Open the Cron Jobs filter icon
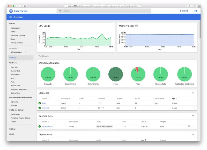The width and height of the screenshot is (207, 150). (193, 93)
